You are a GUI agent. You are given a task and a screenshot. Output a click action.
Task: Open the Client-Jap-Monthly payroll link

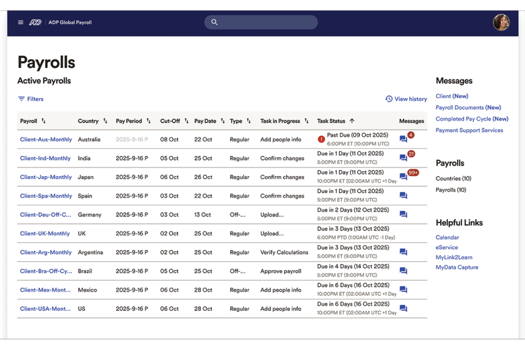coord(46,177)
